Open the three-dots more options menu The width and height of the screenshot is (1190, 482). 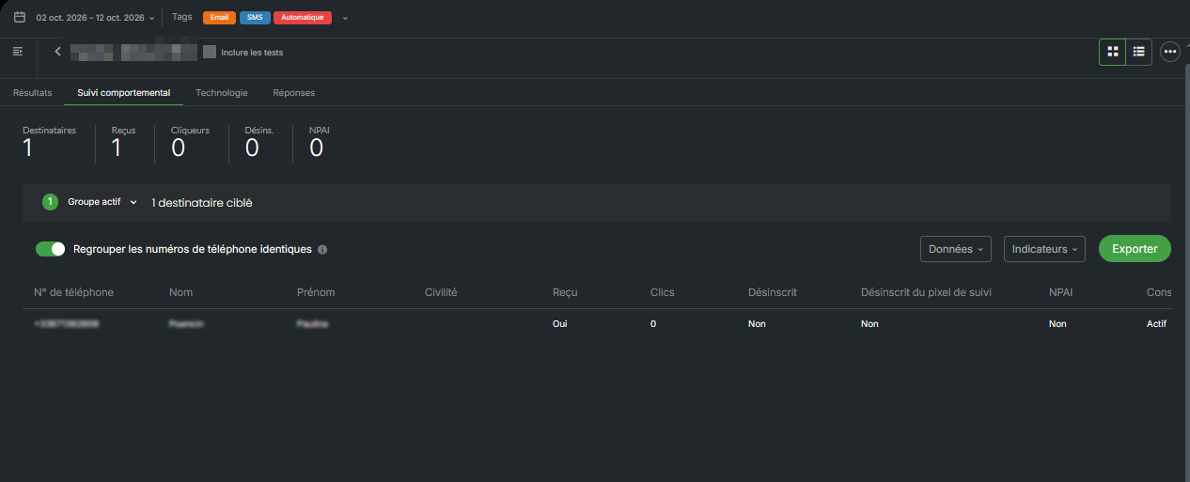tap(1170, 52)
